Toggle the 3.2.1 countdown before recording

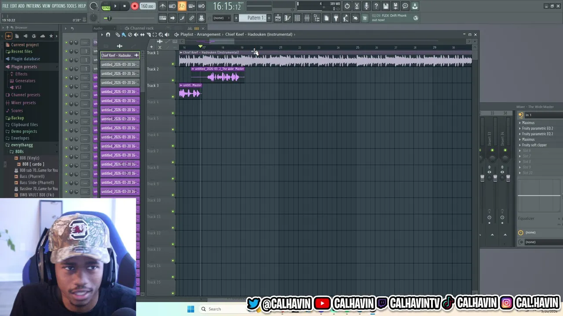[x=182, y=6]
